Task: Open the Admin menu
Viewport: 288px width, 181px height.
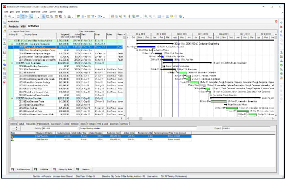Action: [x=53, y=12]
